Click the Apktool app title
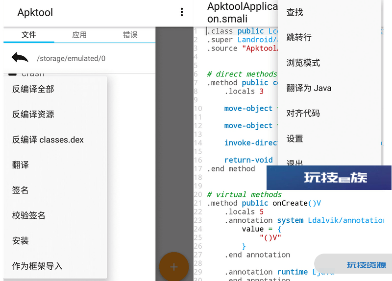This screenshot has width=392, height=281. (35, 13)
